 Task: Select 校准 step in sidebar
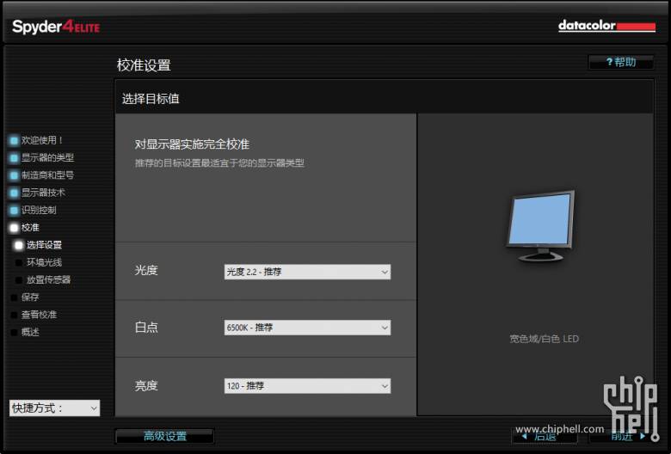click(x=30, y=228)
